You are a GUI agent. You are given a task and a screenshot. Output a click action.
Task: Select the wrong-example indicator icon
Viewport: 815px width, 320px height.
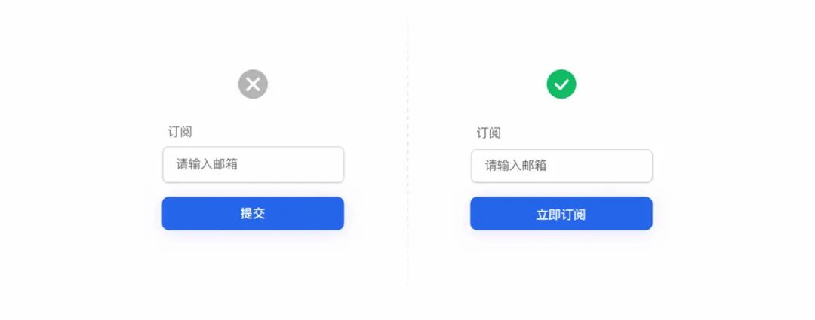(x=253, y=84)
